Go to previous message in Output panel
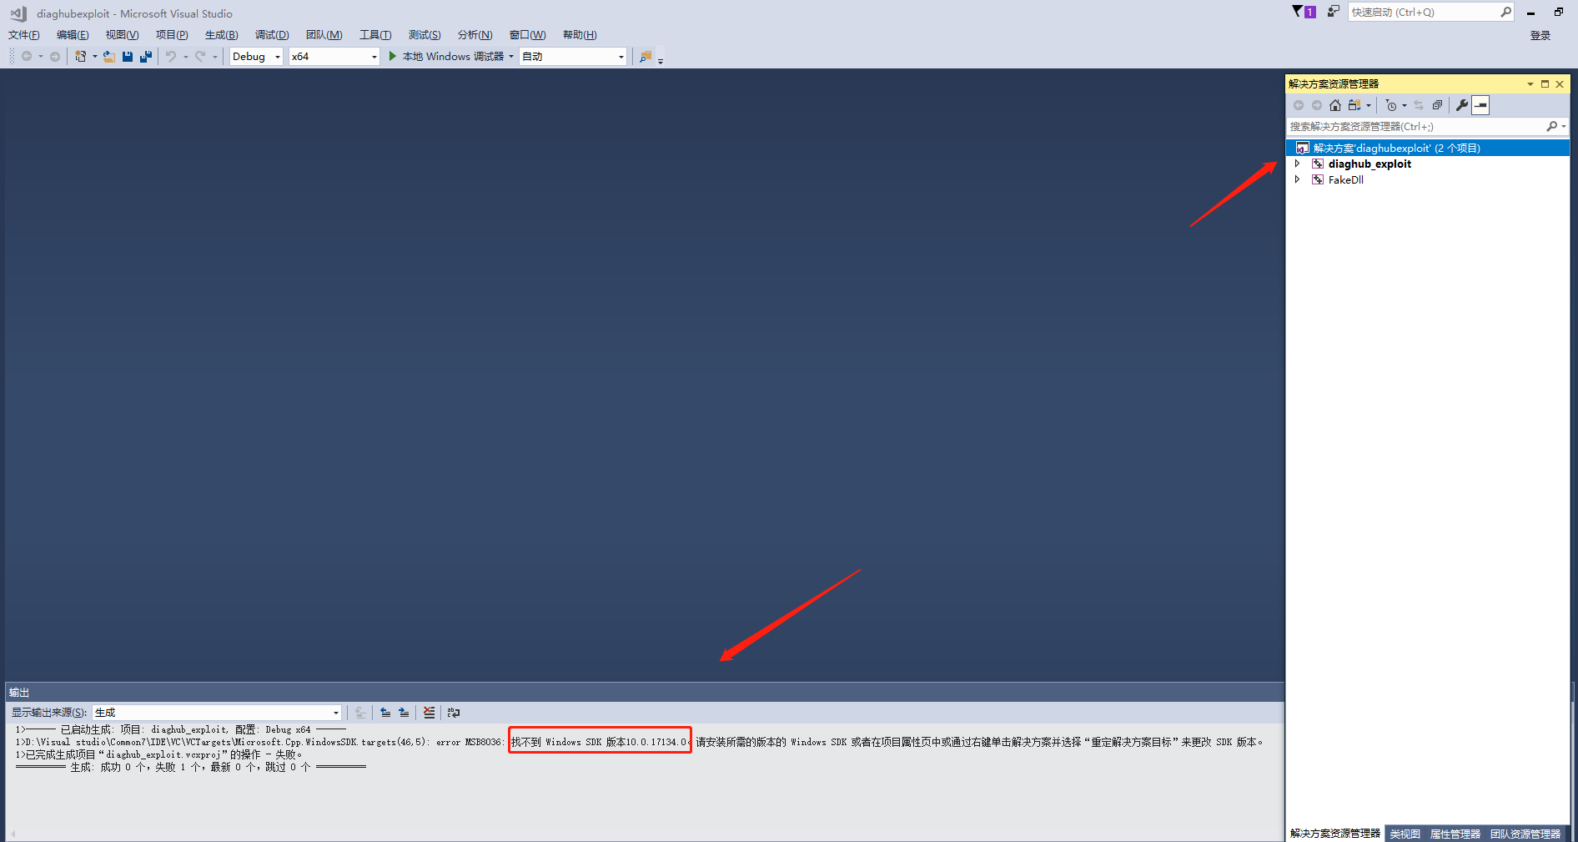 pos(385,713)
